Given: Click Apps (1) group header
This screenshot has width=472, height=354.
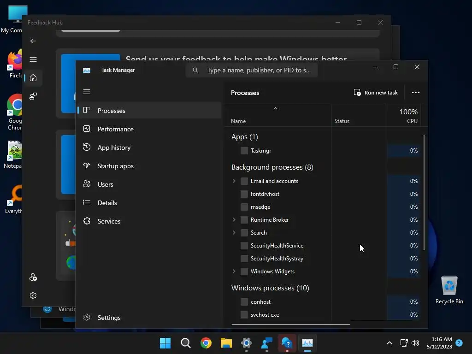Looking at the screenshot, I should tap(245, 137).
